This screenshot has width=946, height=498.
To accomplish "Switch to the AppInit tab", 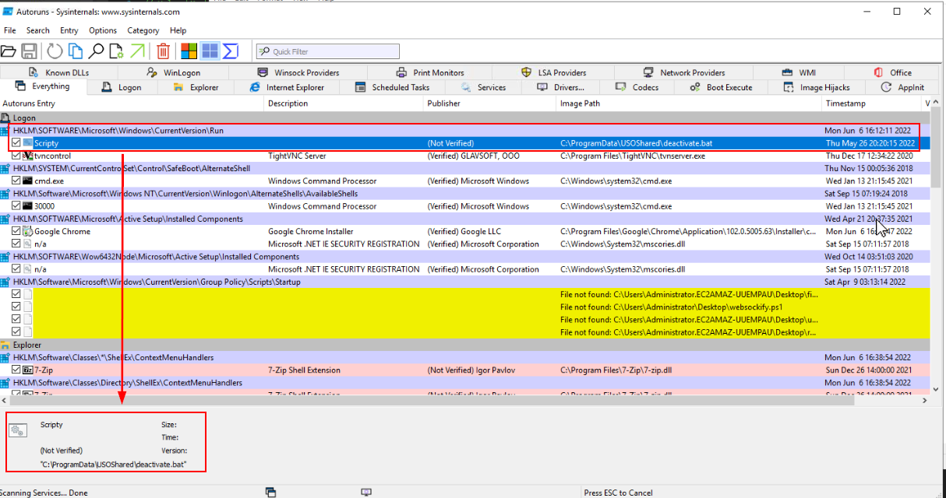I will click(903, 87).
